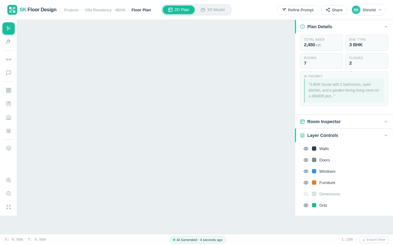Pick the measure dimension tool
Image resolution: width=393 pixels, height=245 pixels.
9,59
